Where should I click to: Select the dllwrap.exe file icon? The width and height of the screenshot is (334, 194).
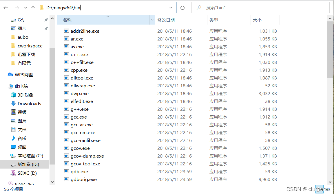(66, 86)
